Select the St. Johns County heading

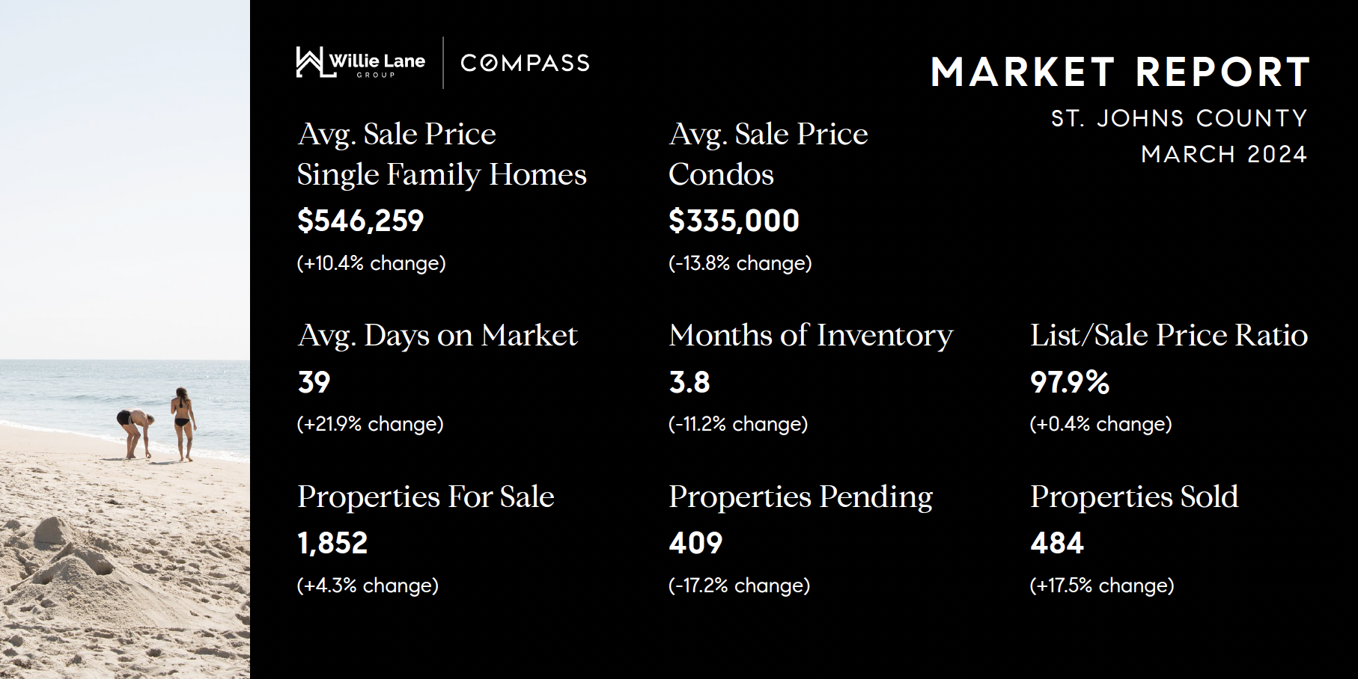tap(1179, 118)
